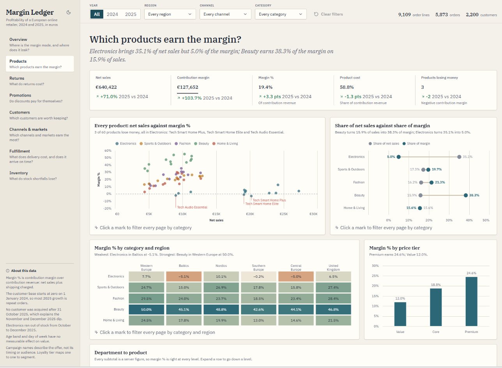Click the Electronics Baltics -5.1% heatmap cell
The image size is (502, 368).
(x=184, y=276)
